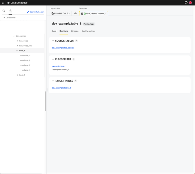195x174 pixels.
Task: Select column_3 in the tree
Action: coord(26,65)
